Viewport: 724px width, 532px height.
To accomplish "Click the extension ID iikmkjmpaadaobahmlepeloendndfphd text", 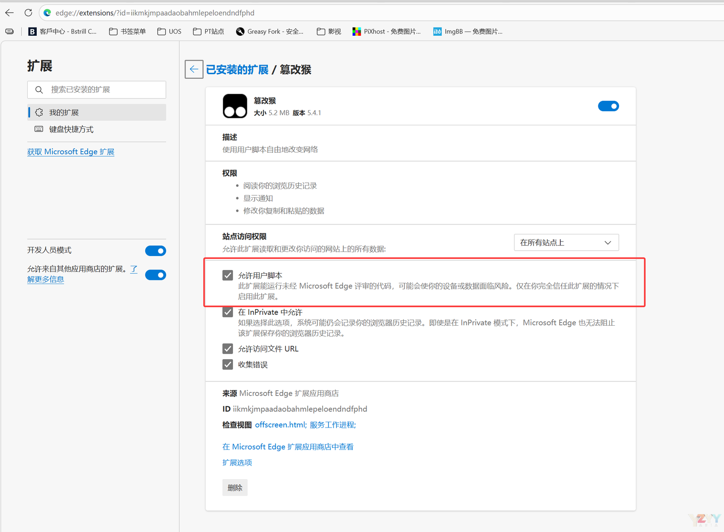I will click(300, 409).
